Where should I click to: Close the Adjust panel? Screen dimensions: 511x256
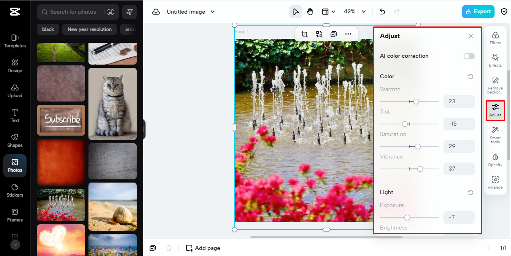click(471, 36)
